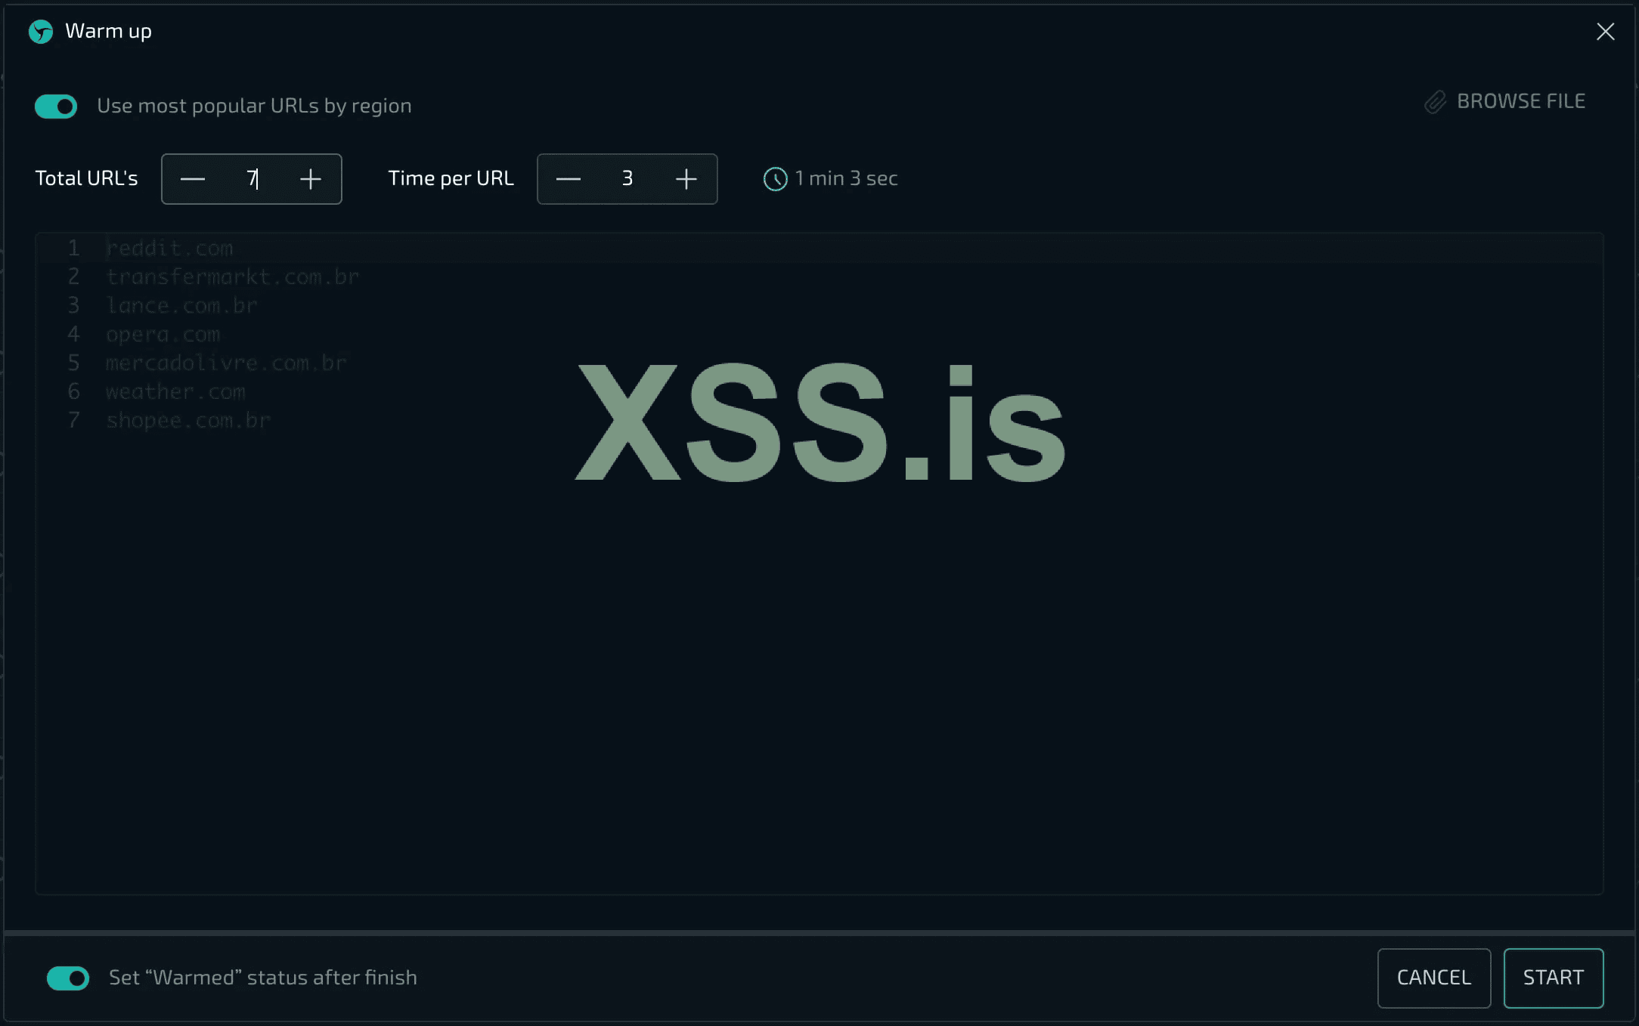Toggle Set "Warmed" status after finish
The width and height of the screenshot is (1639, 1026).
pyautogui.click(x=68, y=978)
